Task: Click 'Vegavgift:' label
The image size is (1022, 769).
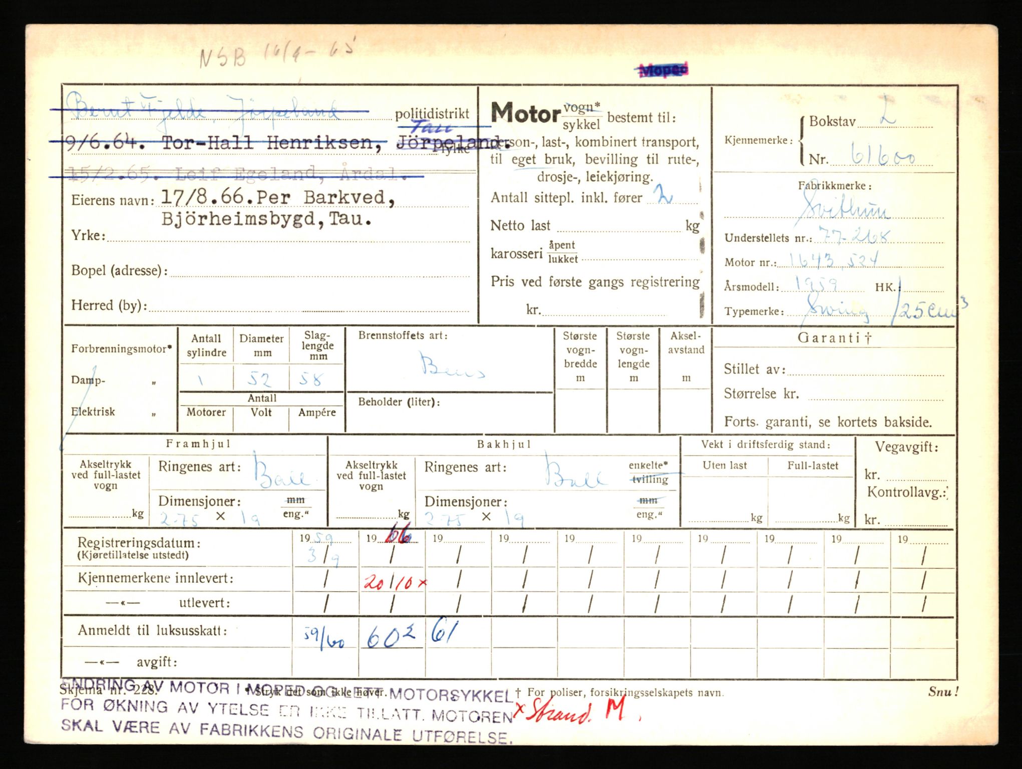Action: click(x=907, y=447)
